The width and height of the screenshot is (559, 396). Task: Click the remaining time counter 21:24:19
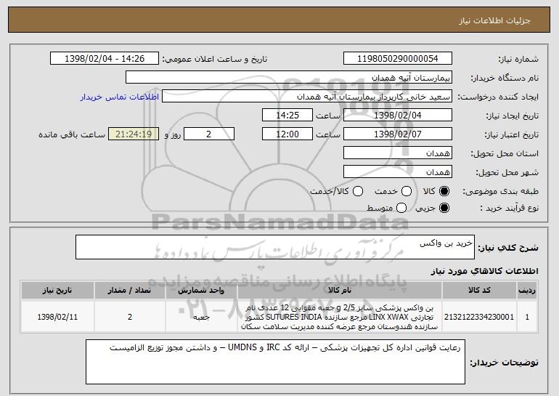(134, 134)
